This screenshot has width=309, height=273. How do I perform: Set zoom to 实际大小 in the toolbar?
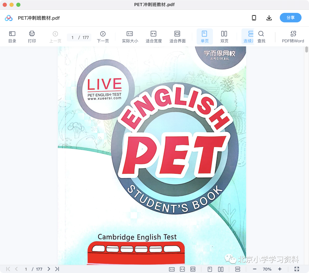130,37
